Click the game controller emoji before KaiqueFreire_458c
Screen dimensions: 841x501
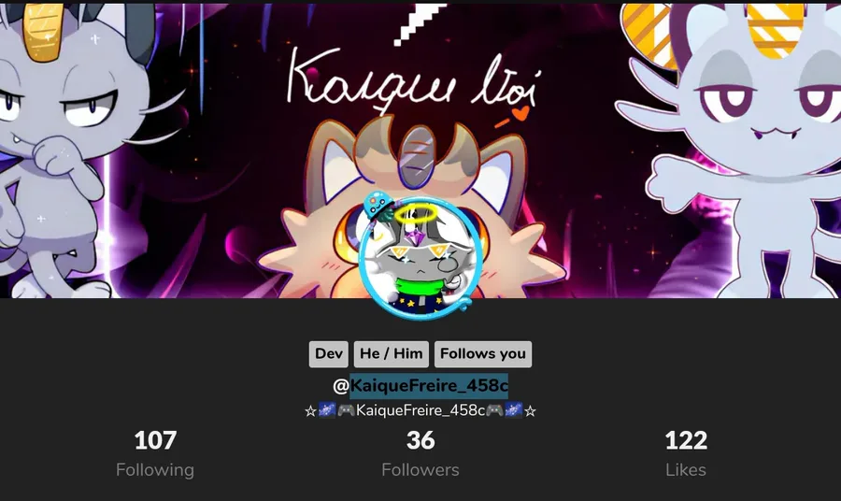pos(346,411)
